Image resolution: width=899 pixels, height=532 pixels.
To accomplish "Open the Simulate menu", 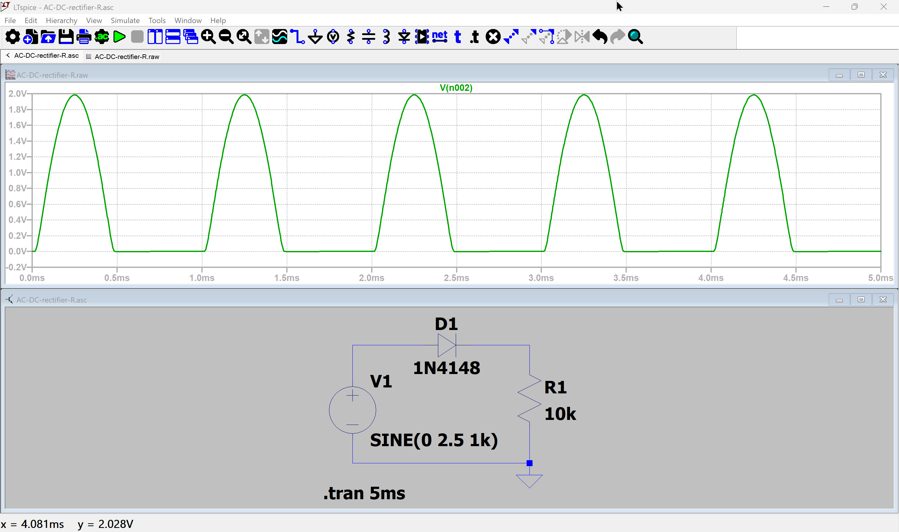I will coord(125,20).
